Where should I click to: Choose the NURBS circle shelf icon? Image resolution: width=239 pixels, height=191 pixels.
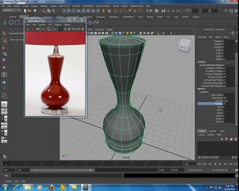[11, 22]
